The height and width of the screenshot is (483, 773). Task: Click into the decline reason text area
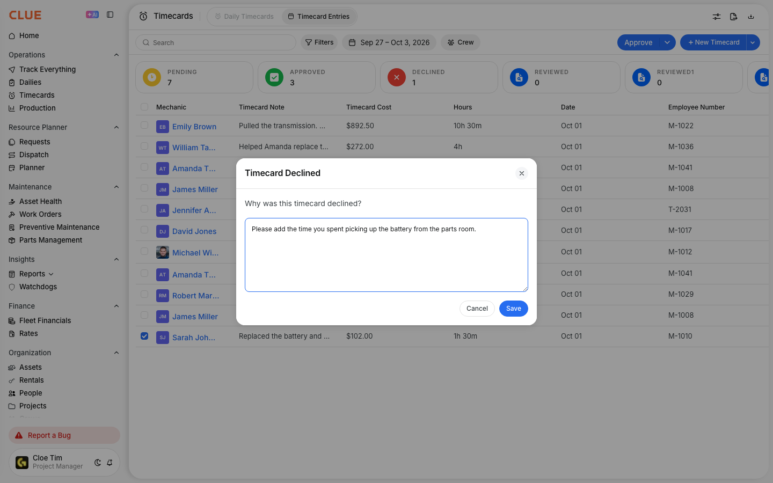coord(386,255)
